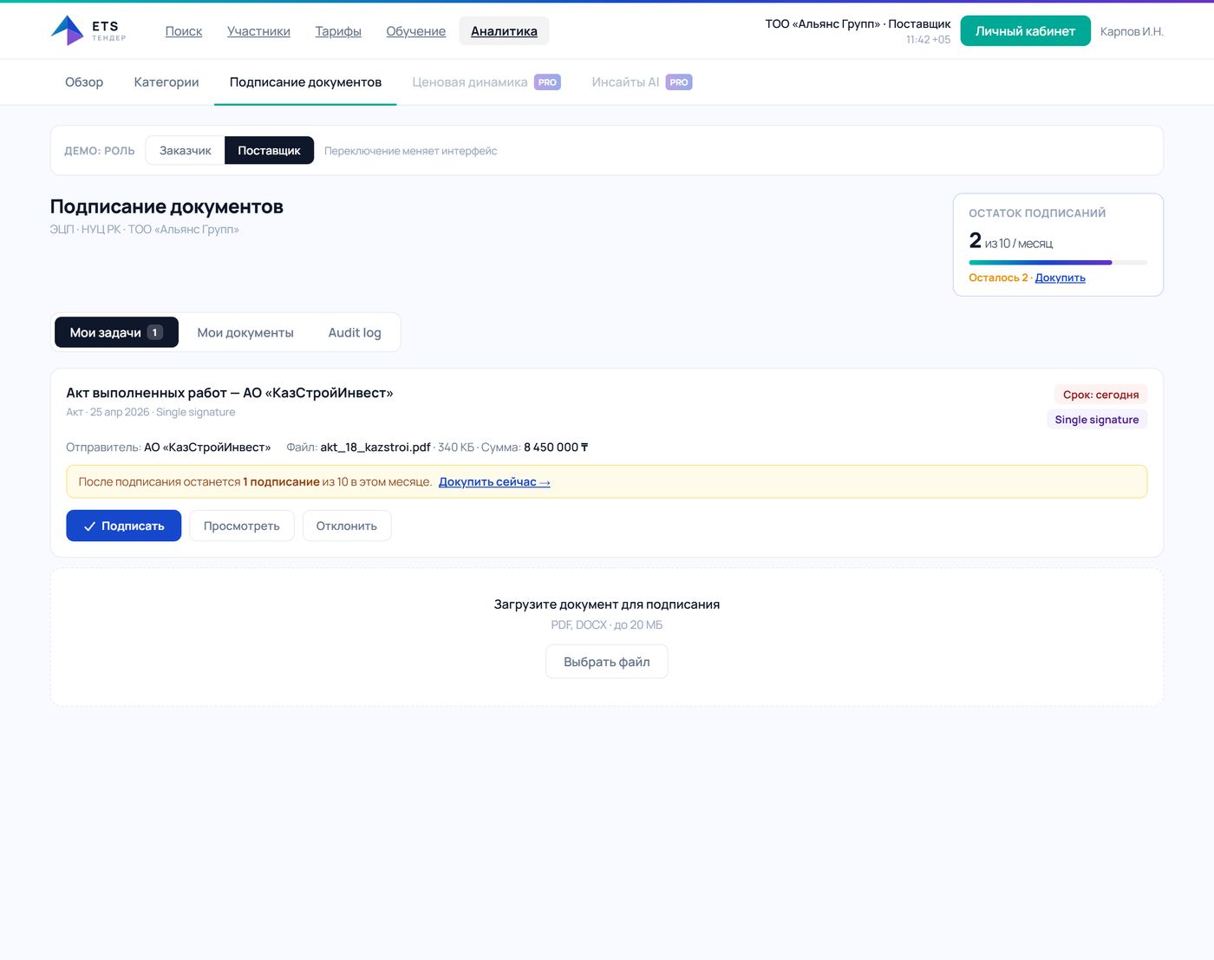Select the Аналитика navigation item

[x=504, y=31]
